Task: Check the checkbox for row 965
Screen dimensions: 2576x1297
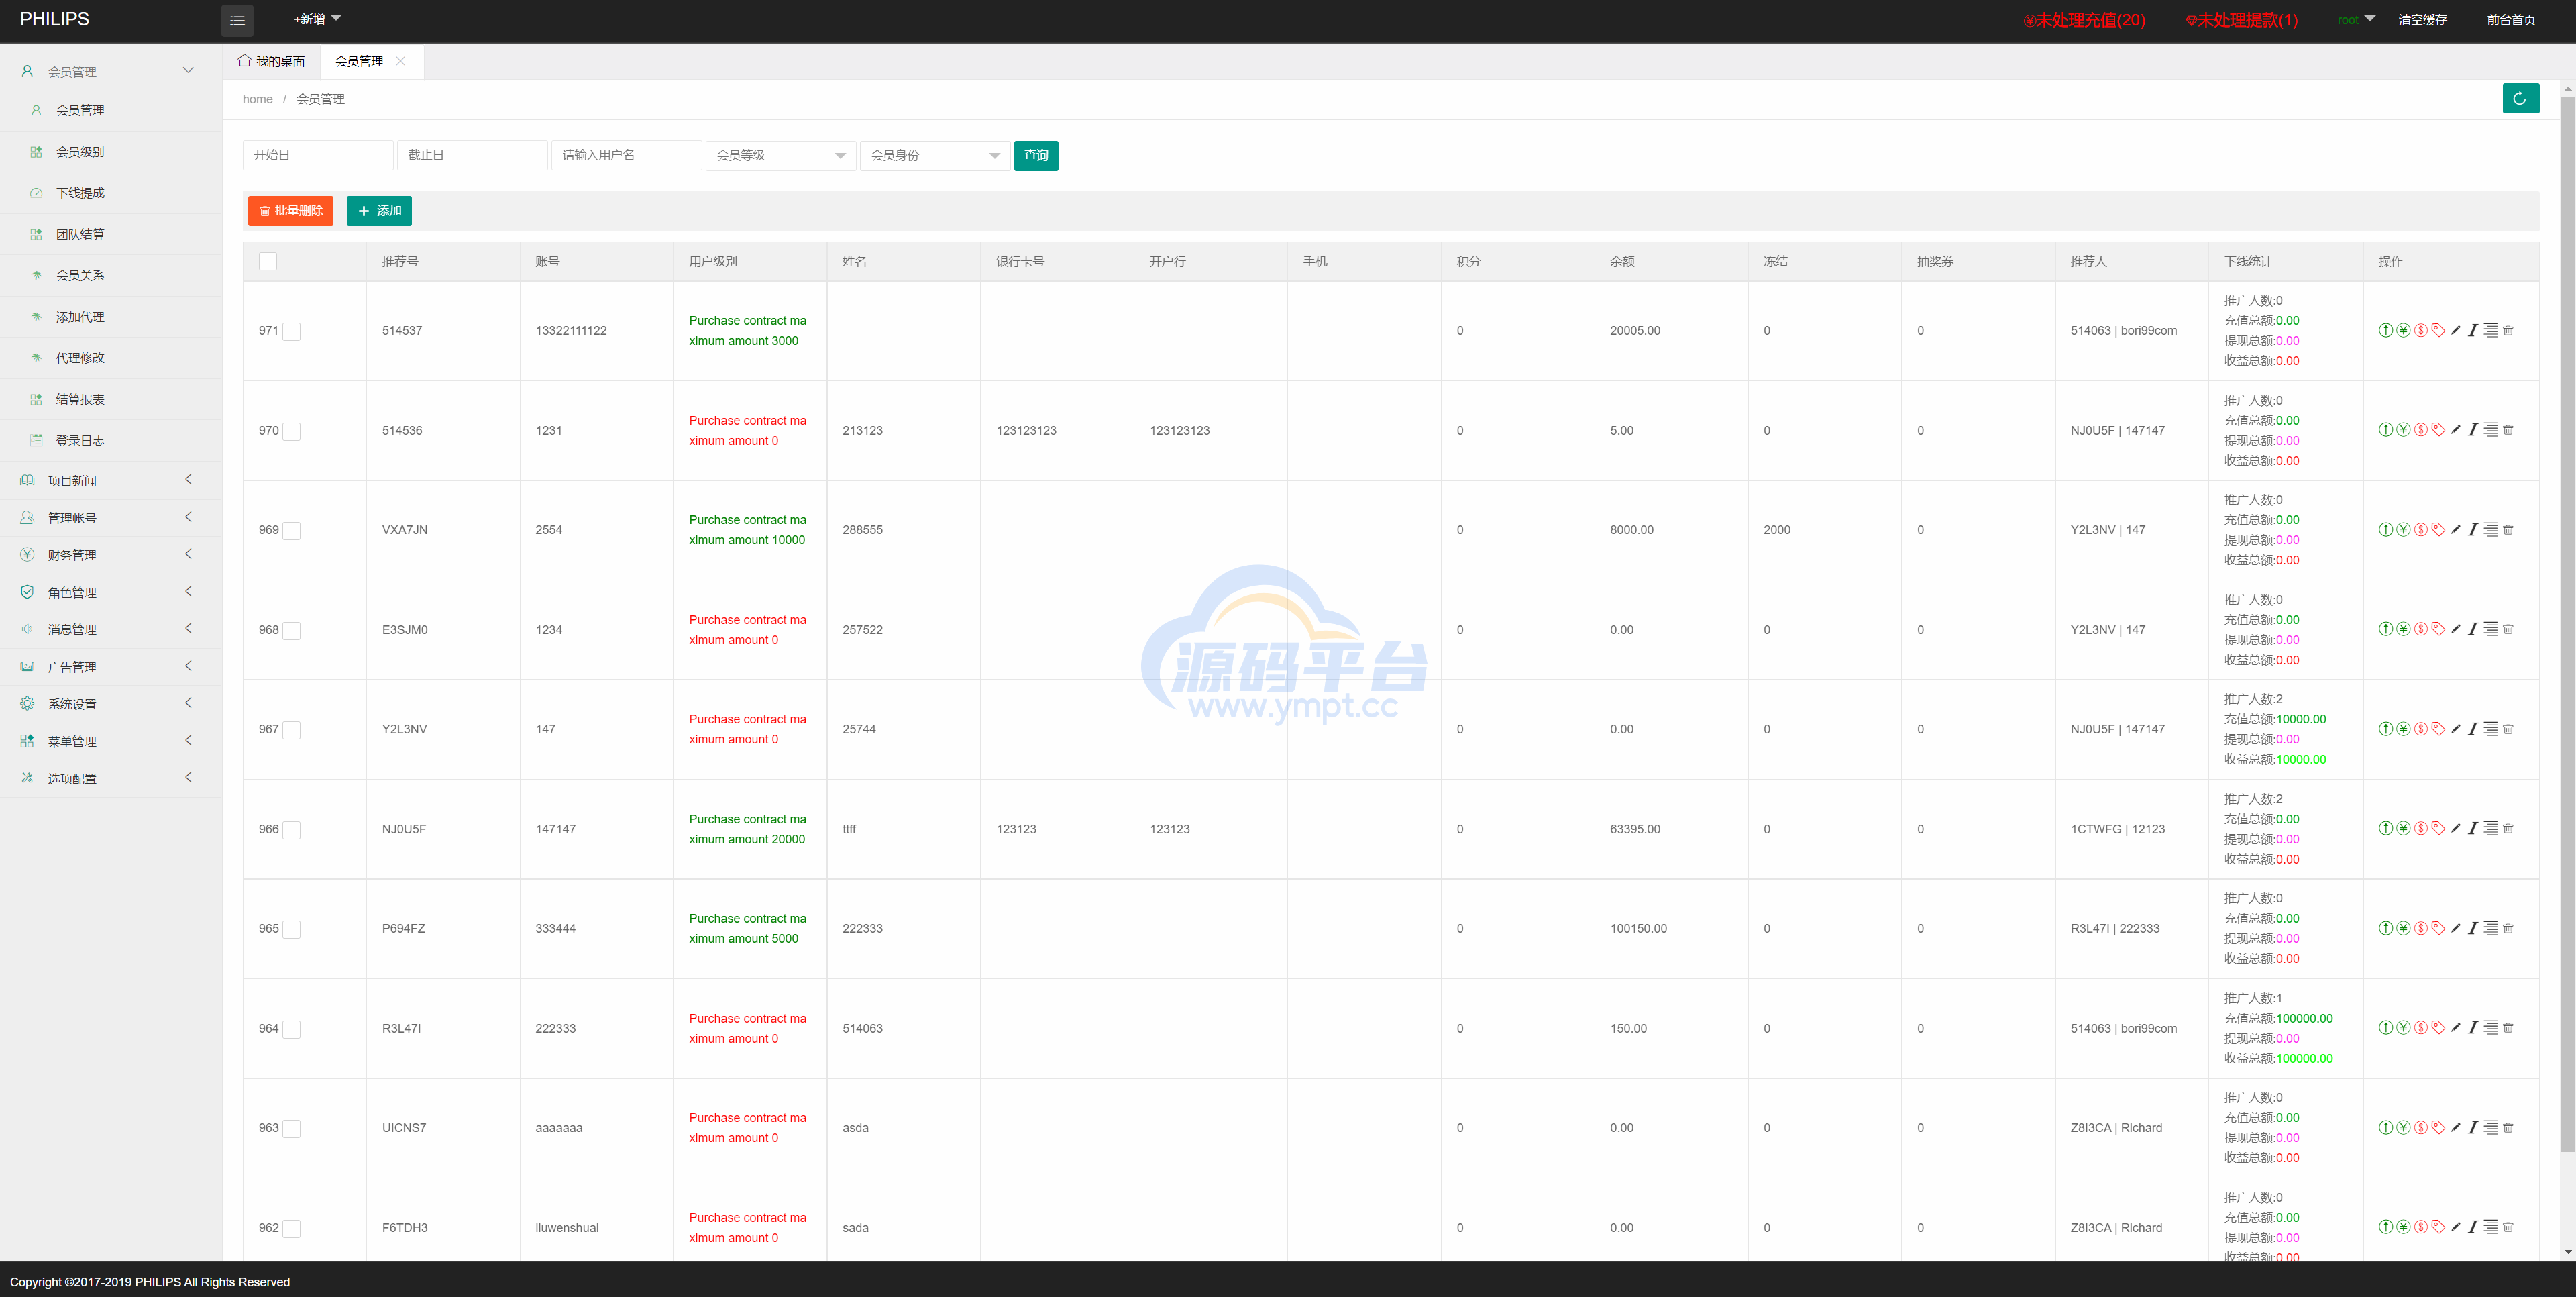Action: 292,929
